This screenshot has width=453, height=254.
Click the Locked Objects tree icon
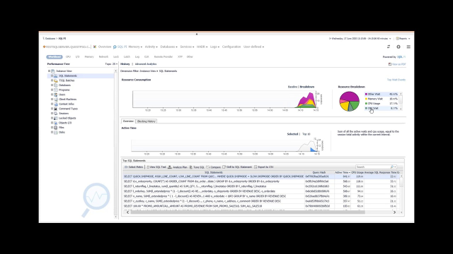pos(56,118)
